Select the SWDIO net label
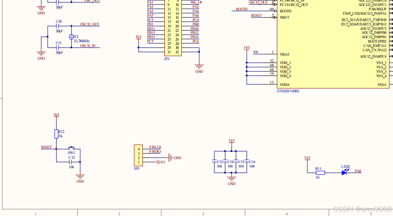Viewport: 393px width, 216px height. click(155, 152)
